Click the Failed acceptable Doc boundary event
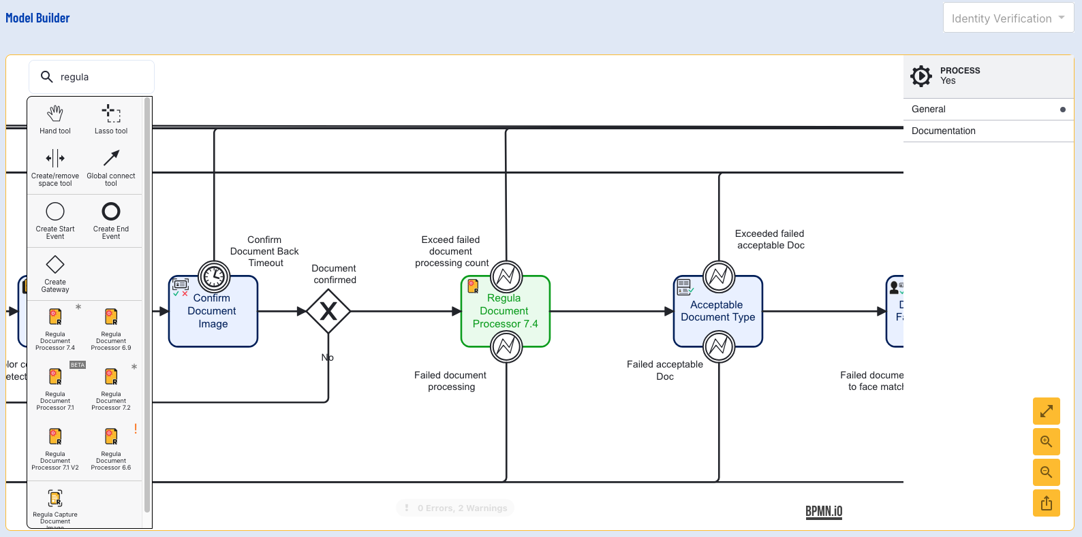1082x537 pixels. [719, 346]
